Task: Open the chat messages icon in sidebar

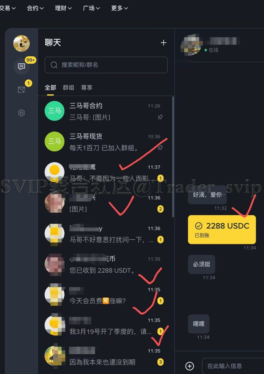Action: [21, 67]
